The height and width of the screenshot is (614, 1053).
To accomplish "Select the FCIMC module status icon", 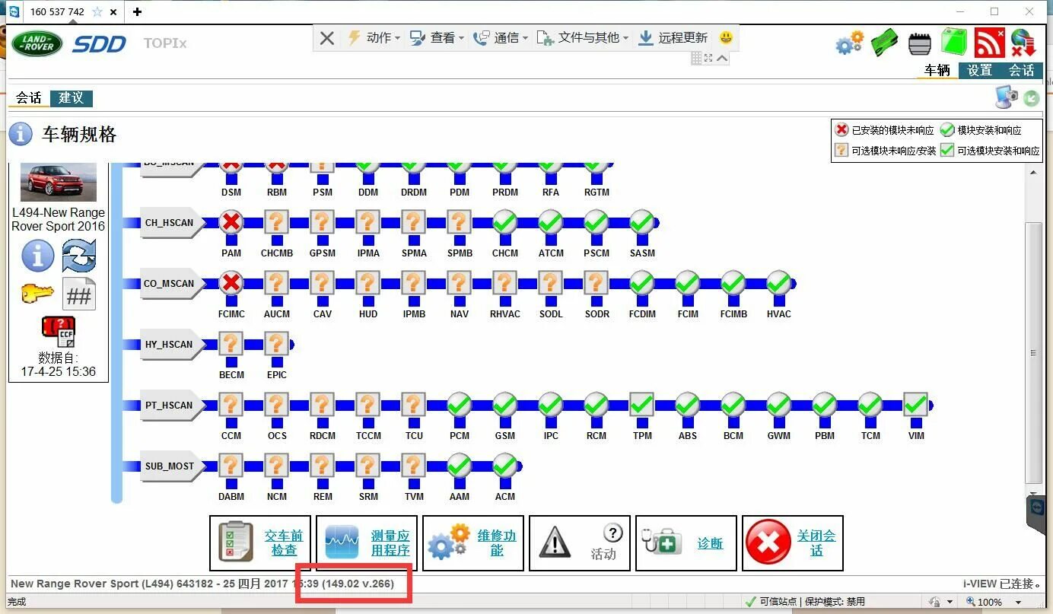I will click(x=231, y=283).
